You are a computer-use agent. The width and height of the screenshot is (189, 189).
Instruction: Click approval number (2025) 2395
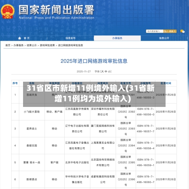click(x=126, y=163)
